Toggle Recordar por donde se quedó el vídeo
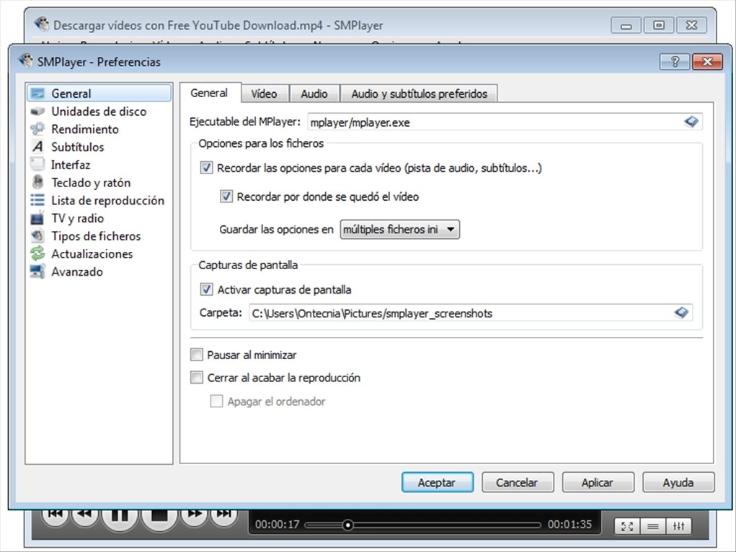 (x=226, y=196)
